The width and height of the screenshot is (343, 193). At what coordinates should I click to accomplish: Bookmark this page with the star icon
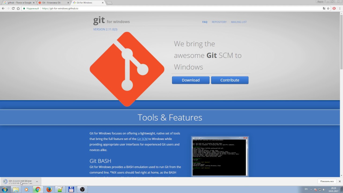328,8
